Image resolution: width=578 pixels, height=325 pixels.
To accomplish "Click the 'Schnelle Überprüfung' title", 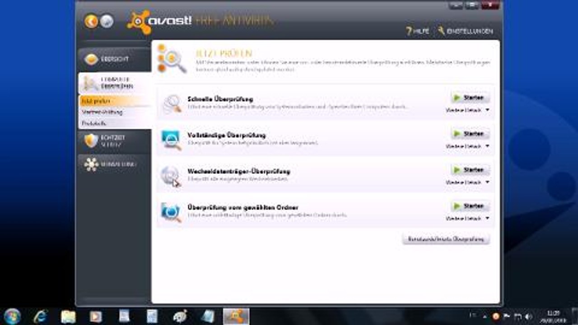I will [220, 99].
